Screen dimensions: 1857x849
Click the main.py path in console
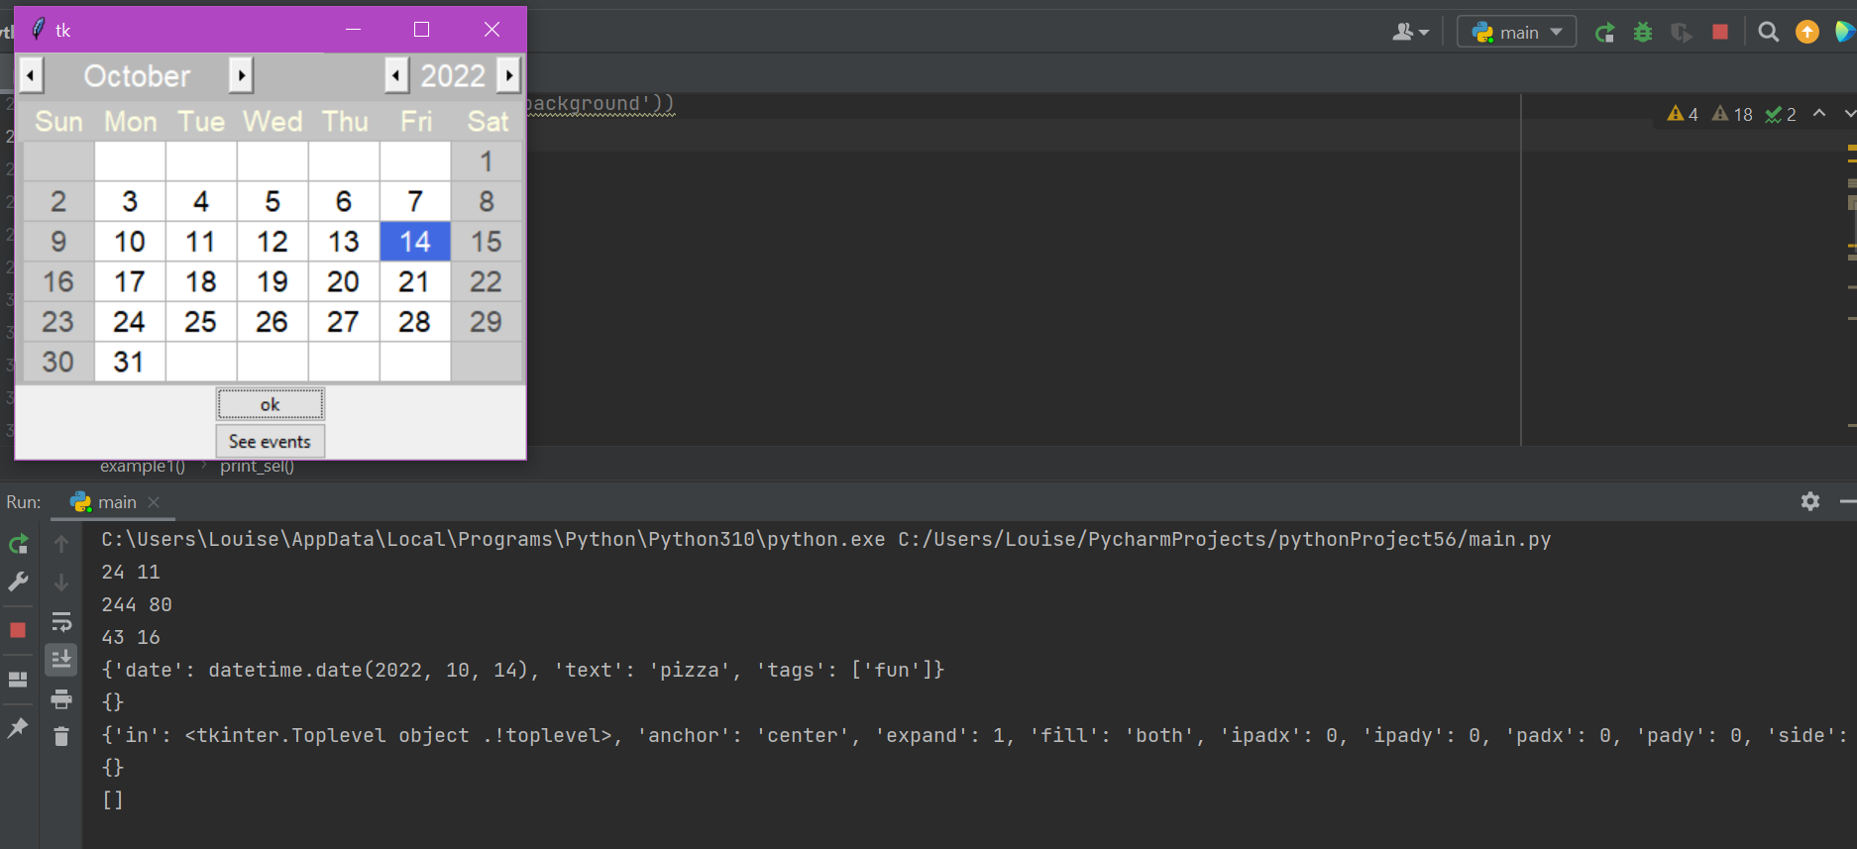pyautogui.click(x=1225, y=539)
